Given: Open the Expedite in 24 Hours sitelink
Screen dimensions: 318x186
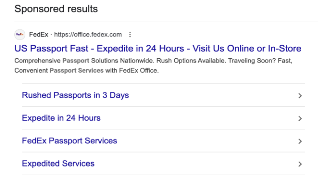Looking at the screenshot, I should 61,118.
